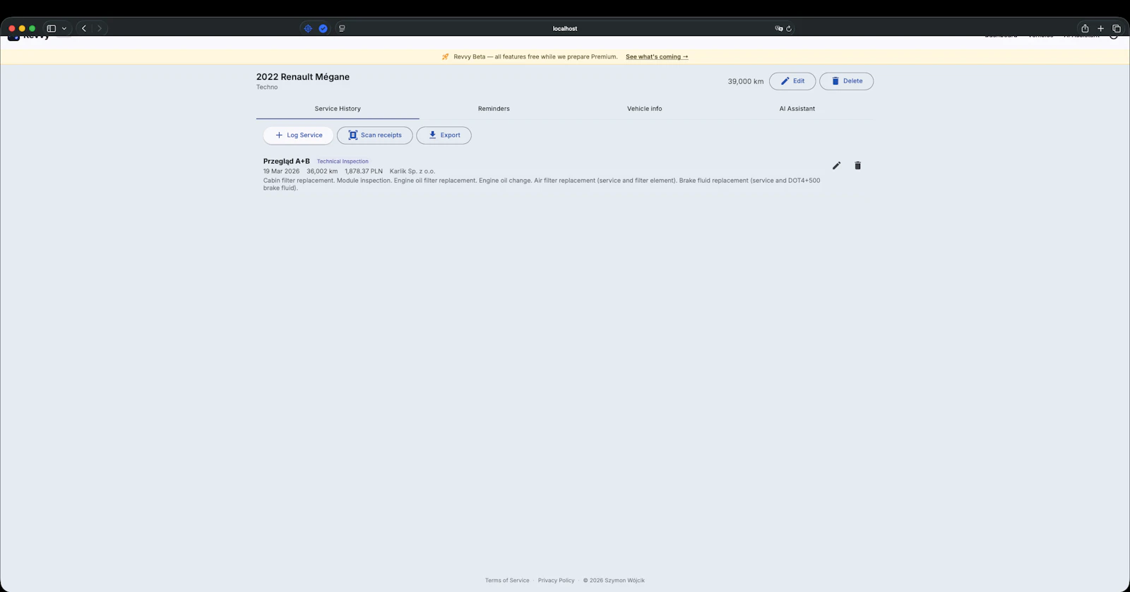The width and height of the screenshot is (1130, 592).
Task: Export the service history
Action: pyautogui.click(x=444, y=135)
